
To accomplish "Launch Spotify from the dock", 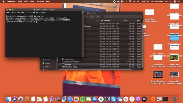I will pos(83,99).
